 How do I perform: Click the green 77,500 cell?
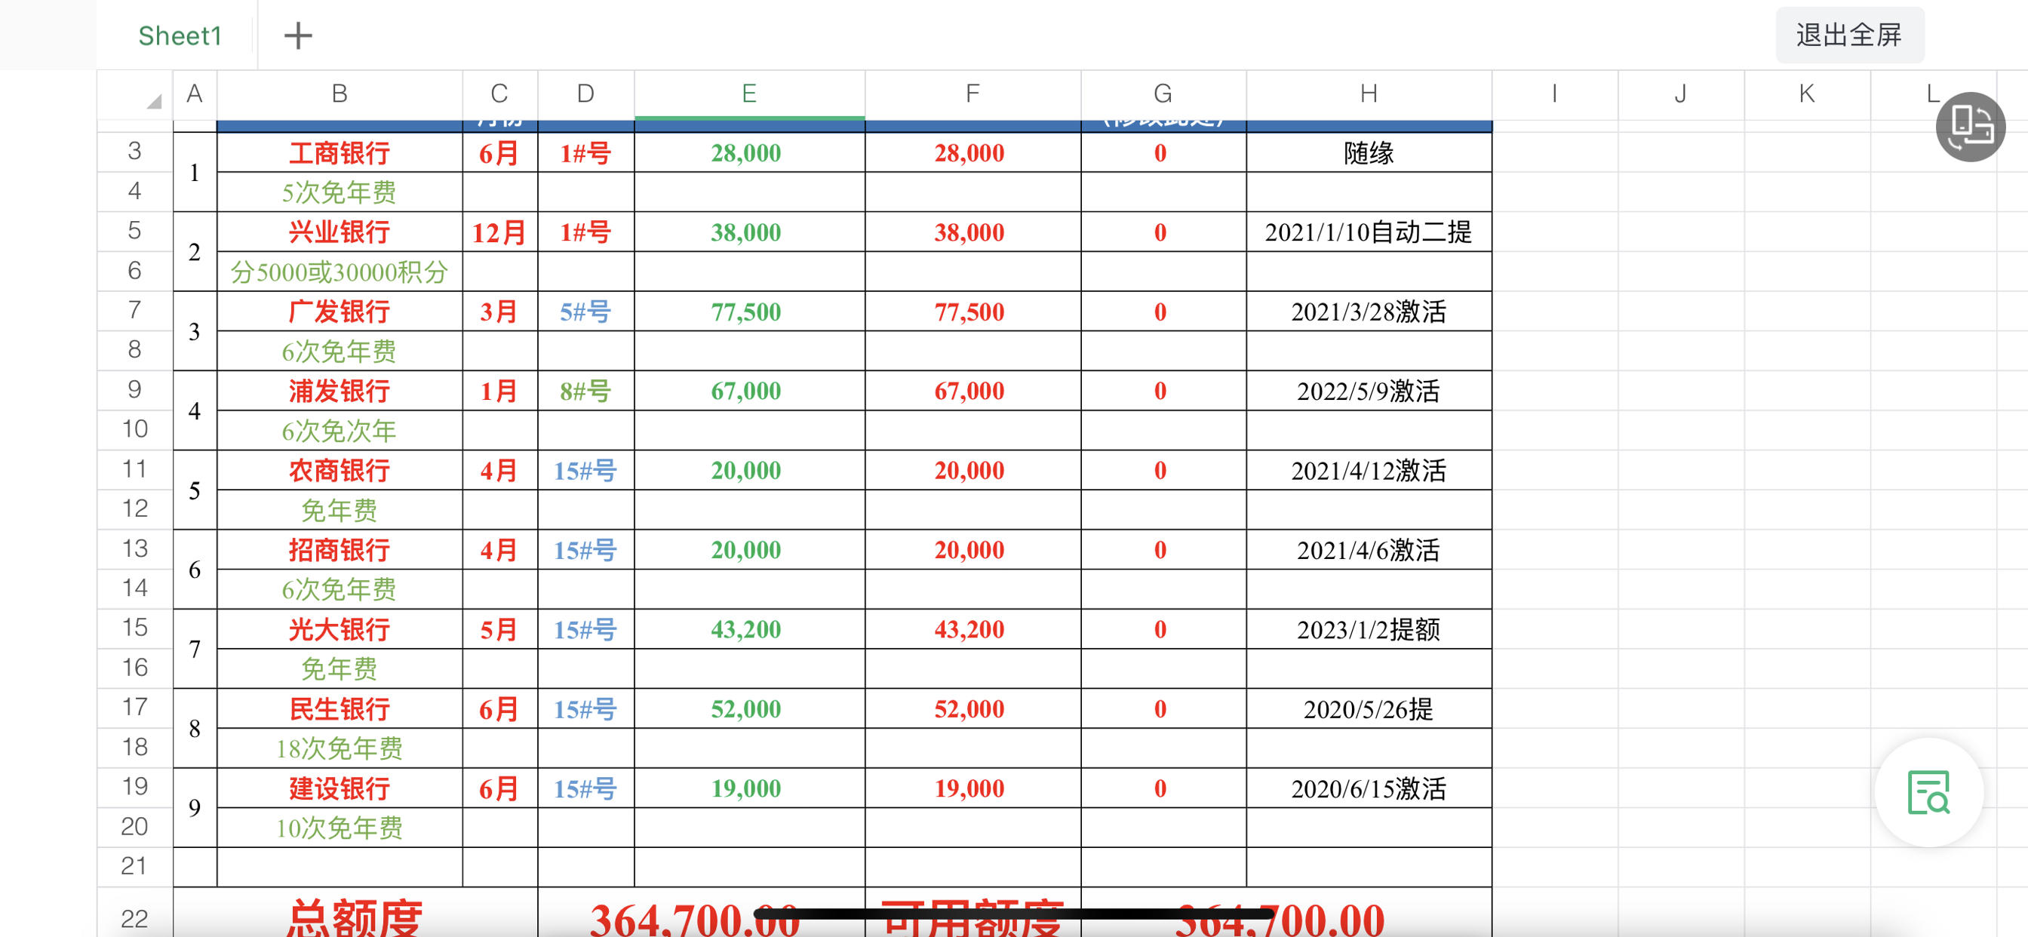point(748,312)
